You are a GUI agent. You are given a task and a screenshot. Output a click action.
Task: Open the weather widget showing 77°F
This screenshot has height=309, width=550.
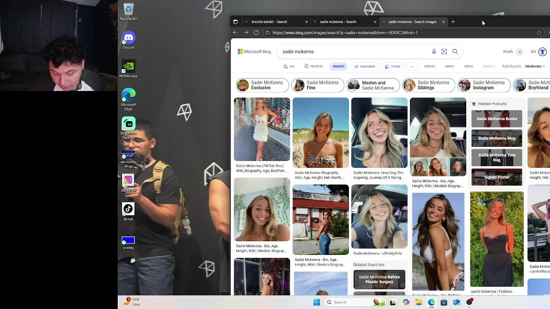click(x=131, y=302)
